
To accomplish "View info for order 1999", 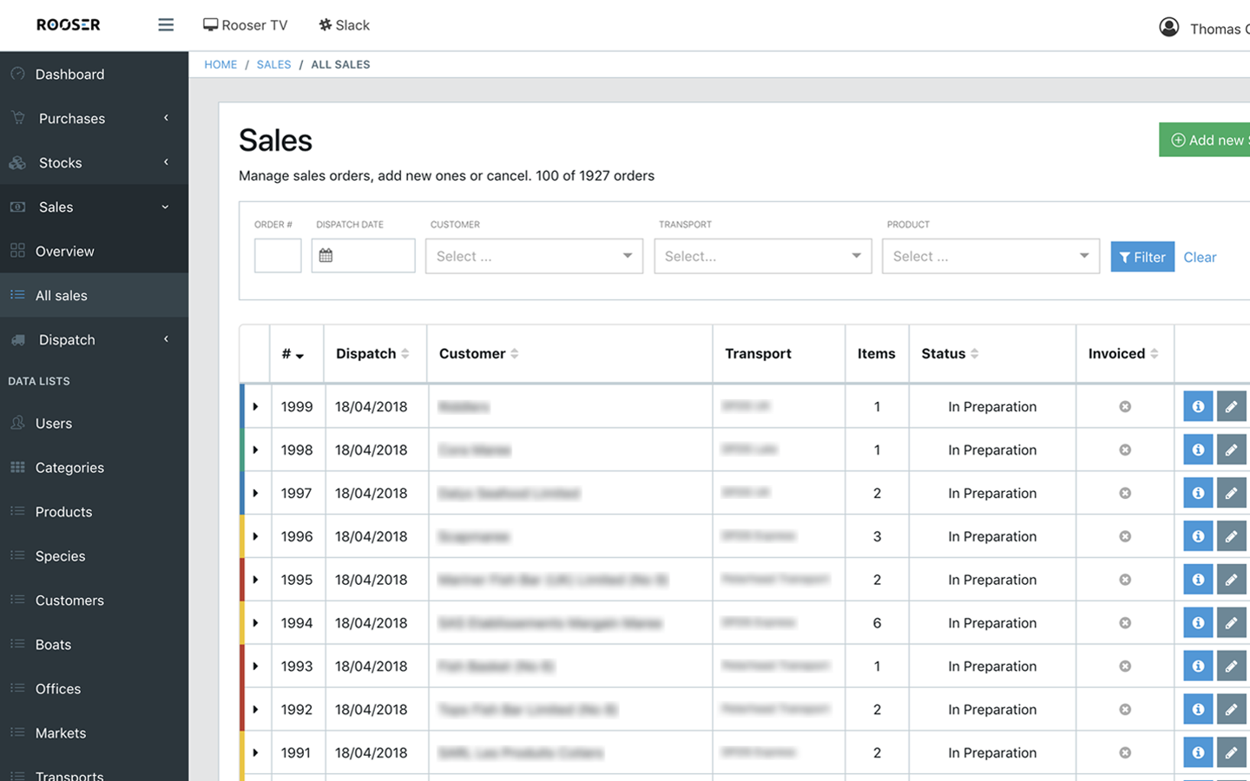I will (1198, 406).
